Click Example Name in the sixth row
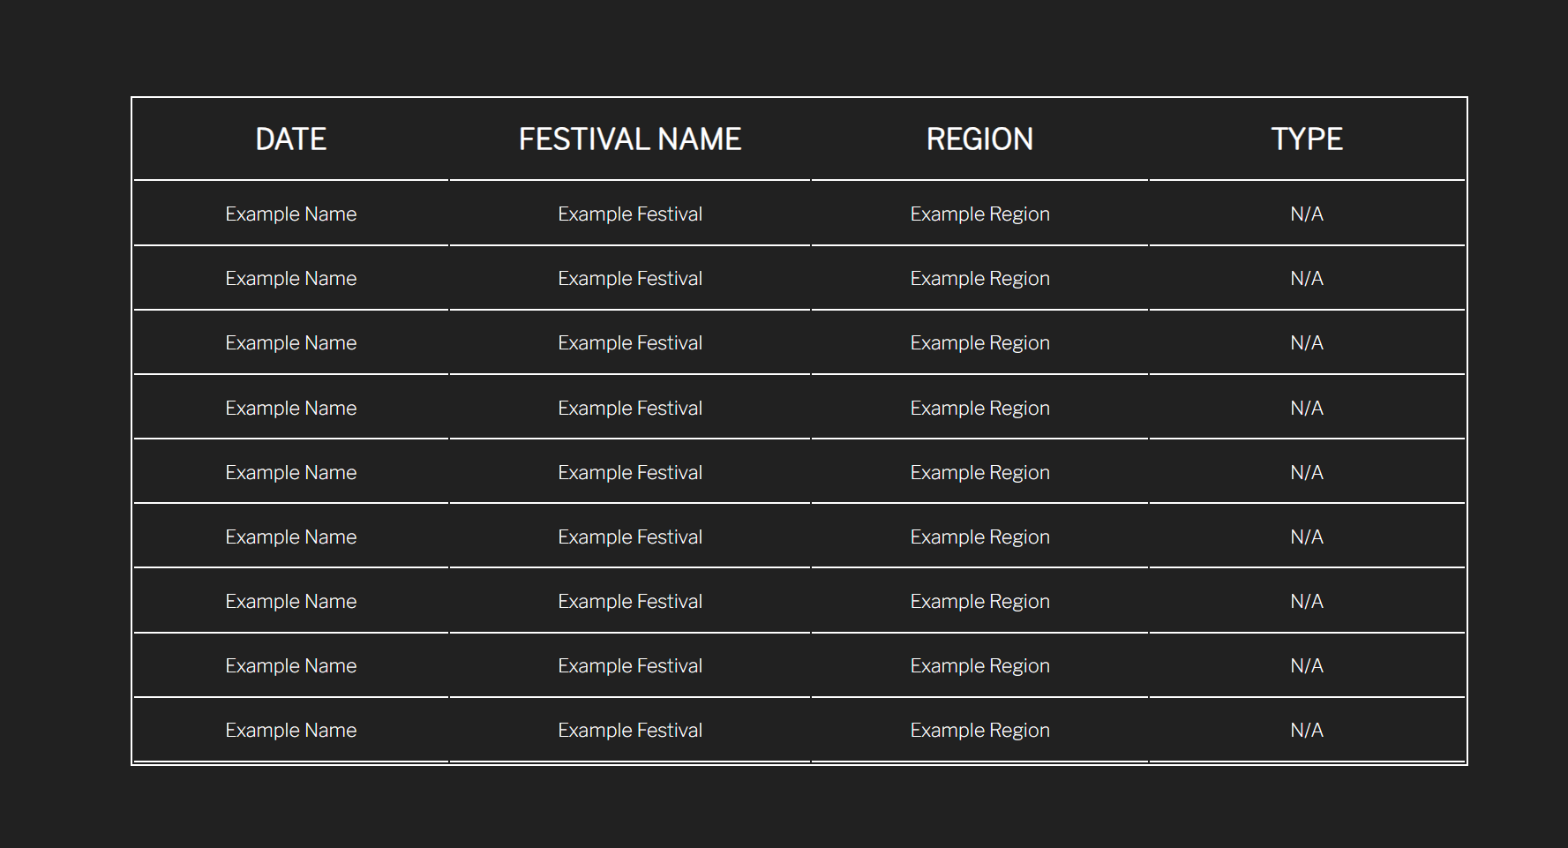1568x848 pixels. pyautogui.click(x=291, y=537)
